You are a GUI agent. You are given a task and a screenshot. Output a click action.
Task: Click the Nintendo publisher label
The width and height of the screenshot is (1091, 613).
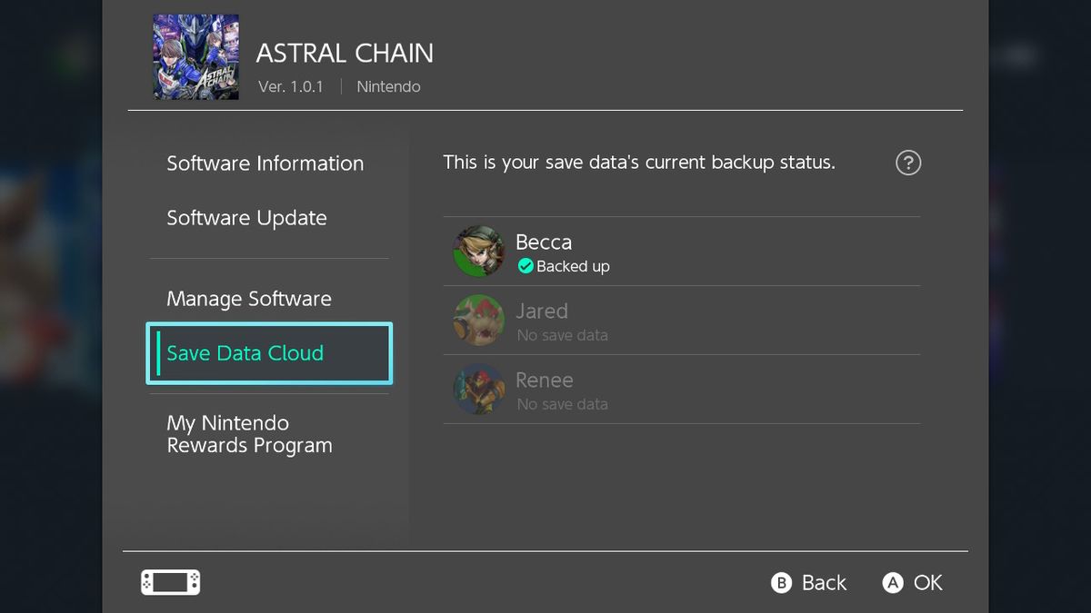coord(388,86)
